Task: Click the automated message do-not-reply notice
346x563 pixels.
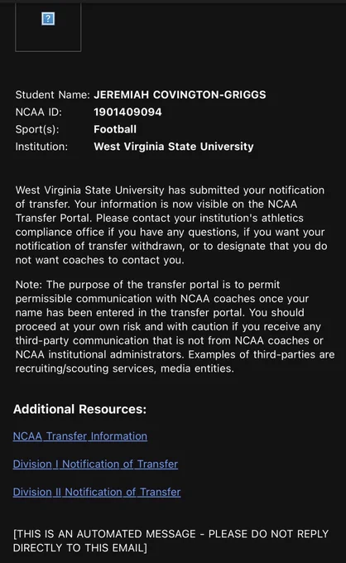Action: [171, 541]
